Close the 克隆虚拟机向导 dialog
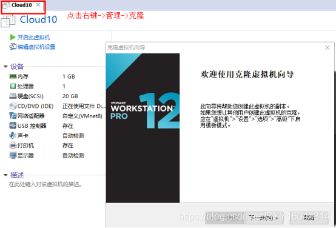Image resolution: width=336 pixels, height=228 pixels. 328,47
